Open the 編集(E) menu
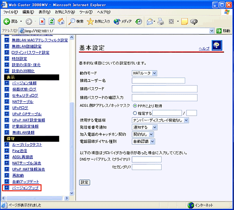The image size is (234, 210). point(28,12)
